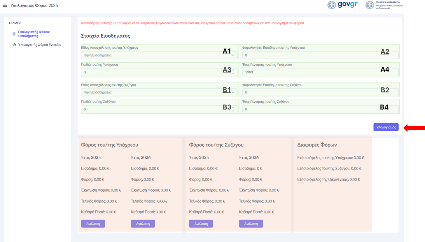Expand spouse's Είδος Απασχόλησης dropdown

click(x=158, y=92)
